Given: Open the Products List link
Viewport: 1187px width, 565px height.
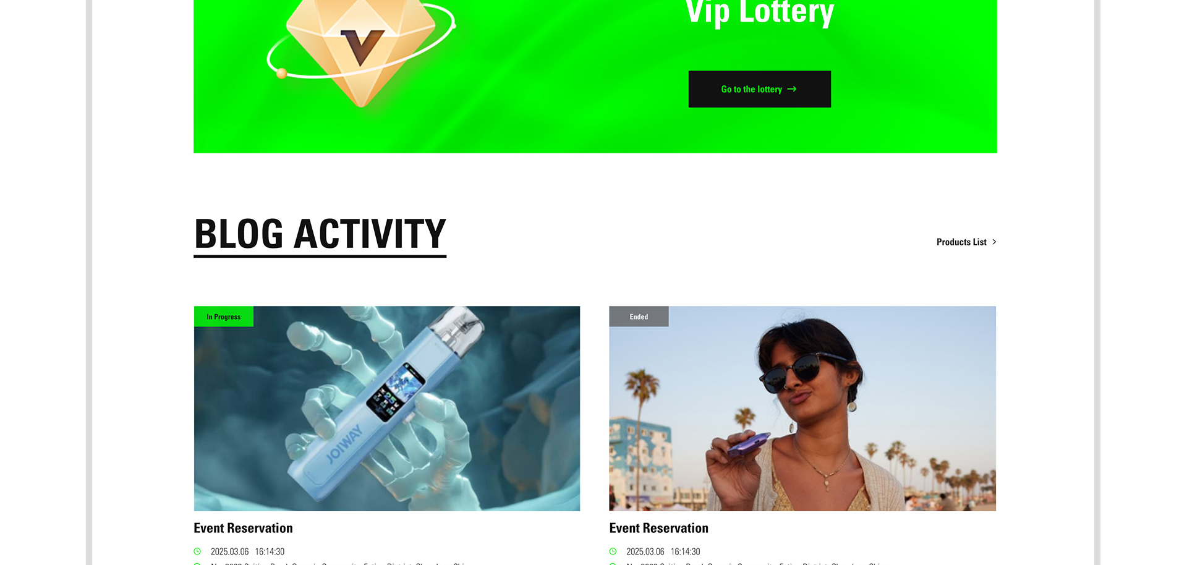Looking at the screenshot, I should point(961,242).
